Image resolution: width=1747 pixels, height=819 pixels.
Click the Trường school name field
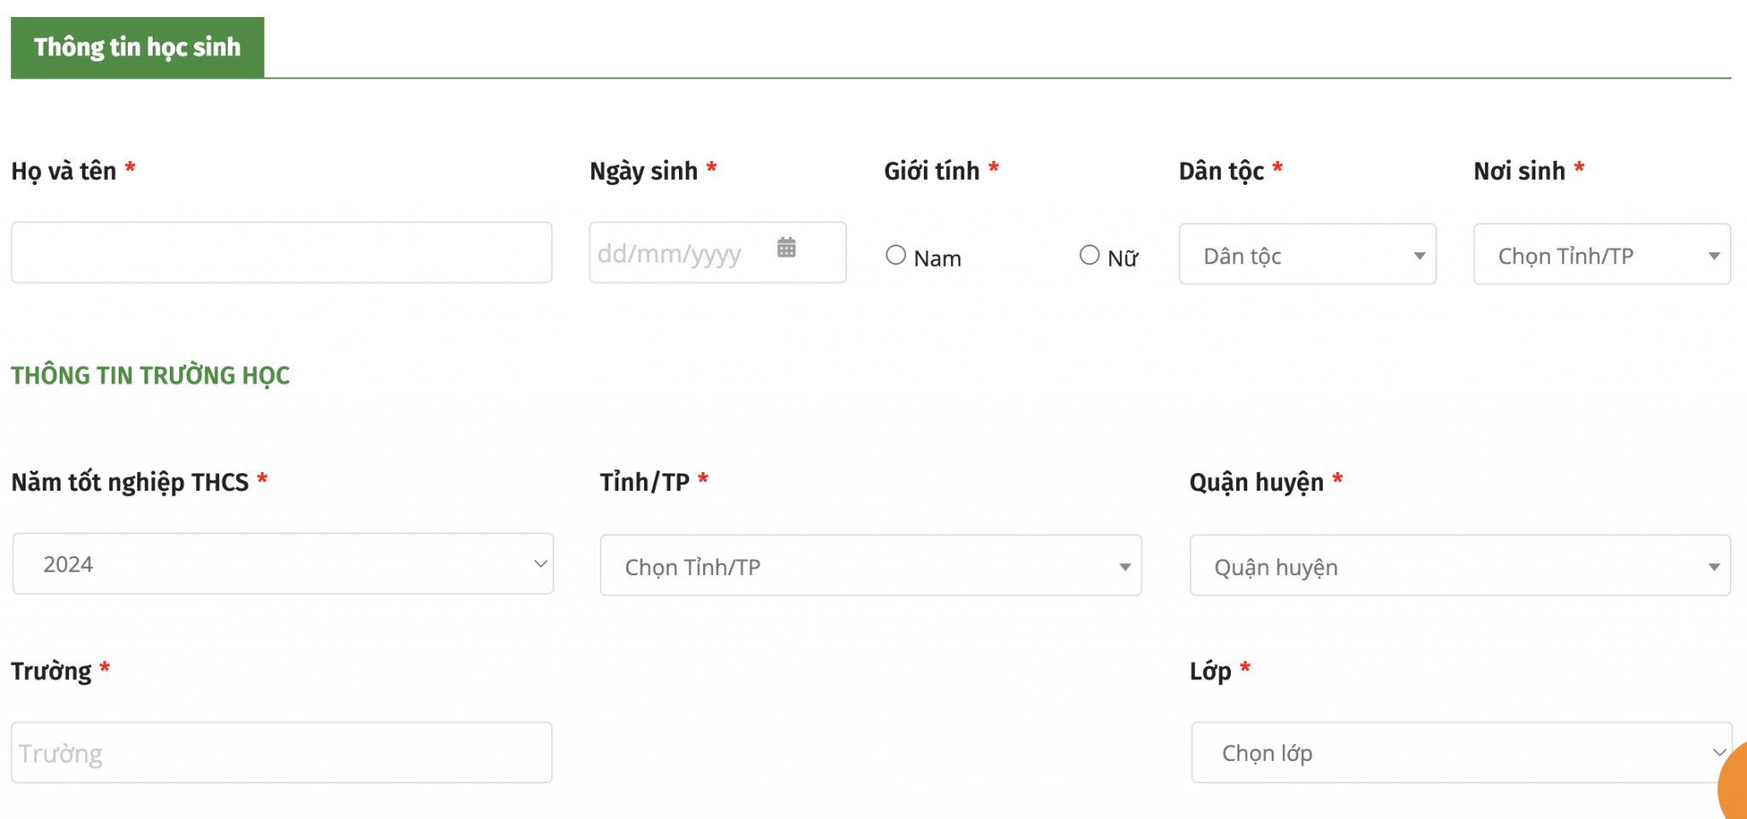(x=281, y=753)
